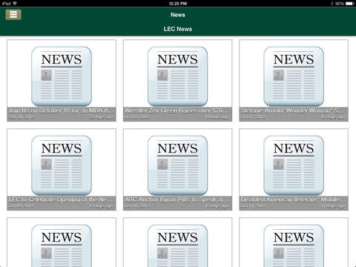The width and height of the screenshot is (356, 267).
Task: Open headline "Stefanie Arnold Wonder Woman"
Action: tap(292, 111)
